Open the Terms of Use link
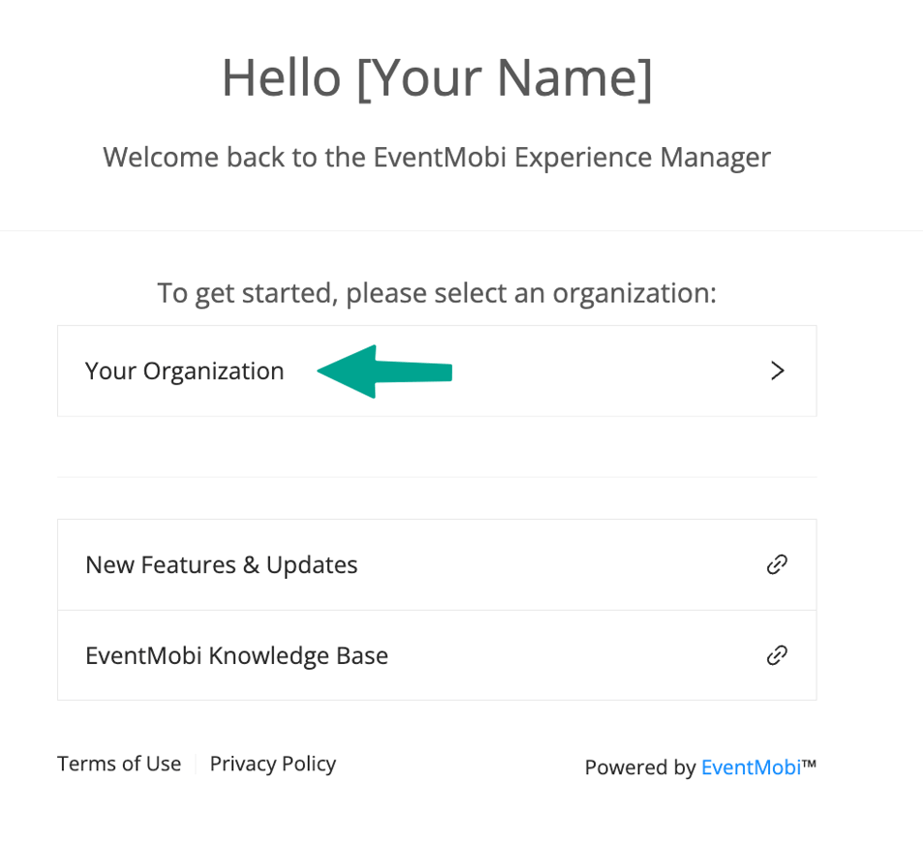This screenshot has width=923, height=841. tap(118, 764)
